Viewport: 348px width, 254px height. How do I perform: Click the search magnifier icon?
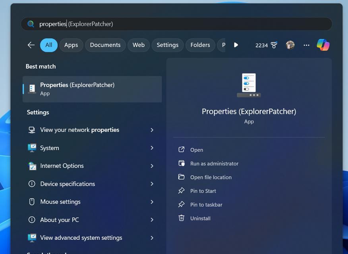pyautogui.click(x=31, y=24)
